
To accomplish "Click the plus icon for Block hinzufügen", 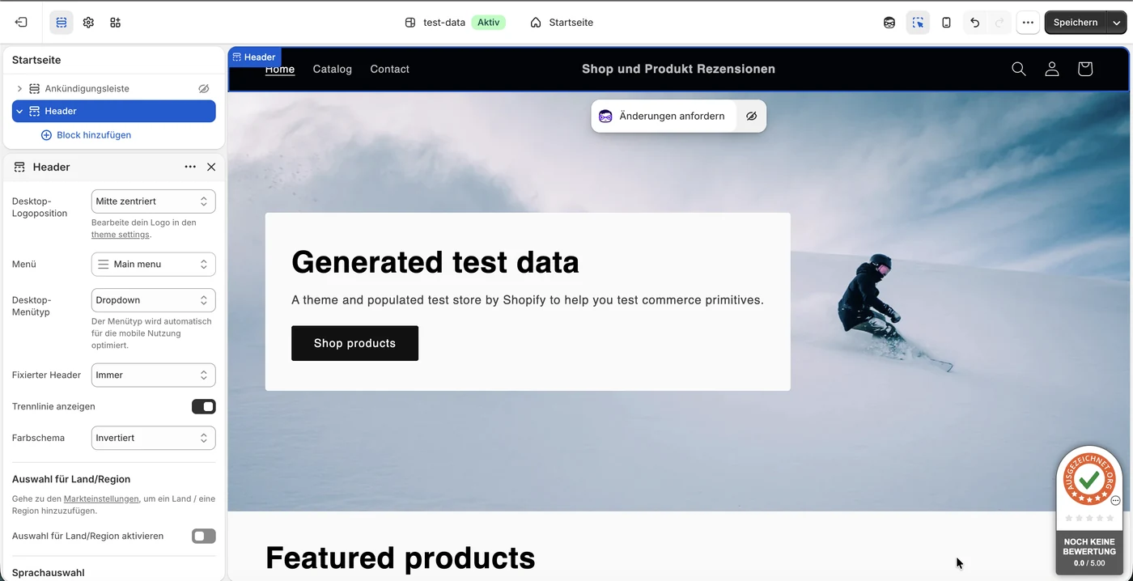I will tap(46, 135).
